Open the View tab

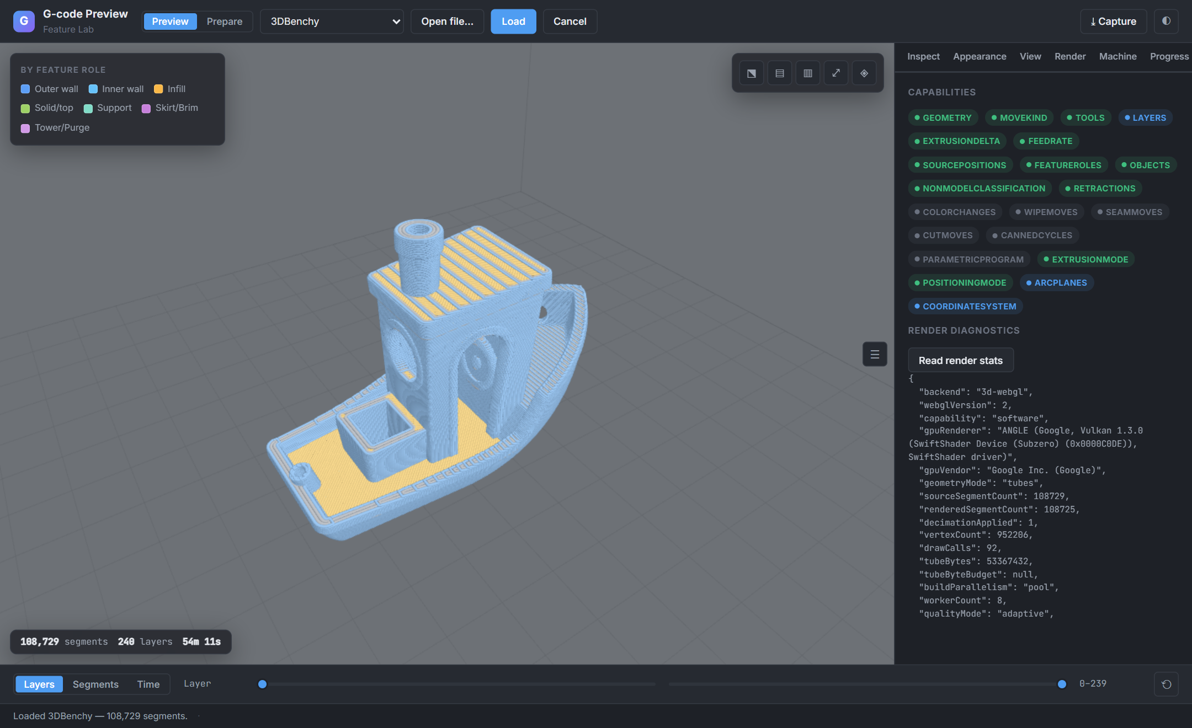click(1030, 56)
